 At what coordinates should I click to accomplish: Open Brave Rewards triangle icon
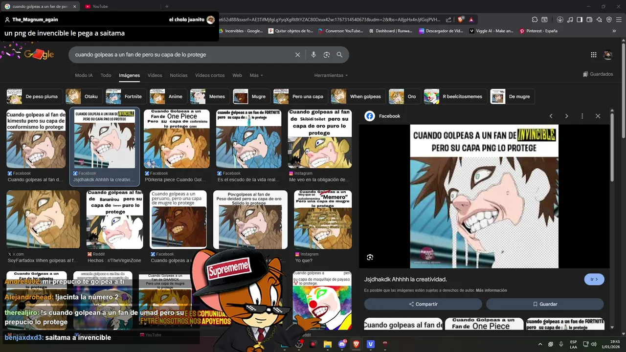click(x=471, y=20)
